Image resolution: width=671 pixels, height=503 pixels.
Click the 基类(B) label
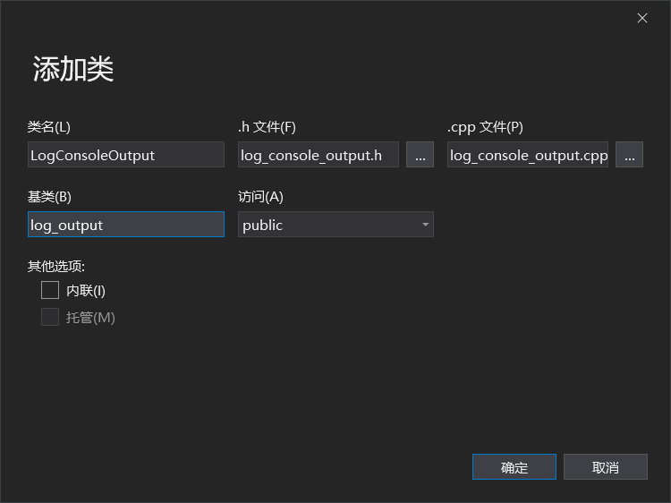coord(49,197)
